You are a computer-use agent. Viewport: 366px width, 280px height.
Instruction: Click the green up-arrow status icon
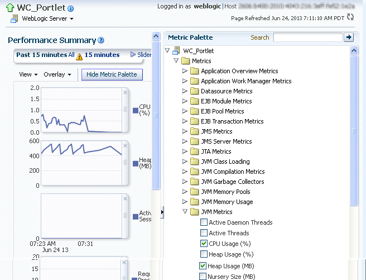(10, 7)
